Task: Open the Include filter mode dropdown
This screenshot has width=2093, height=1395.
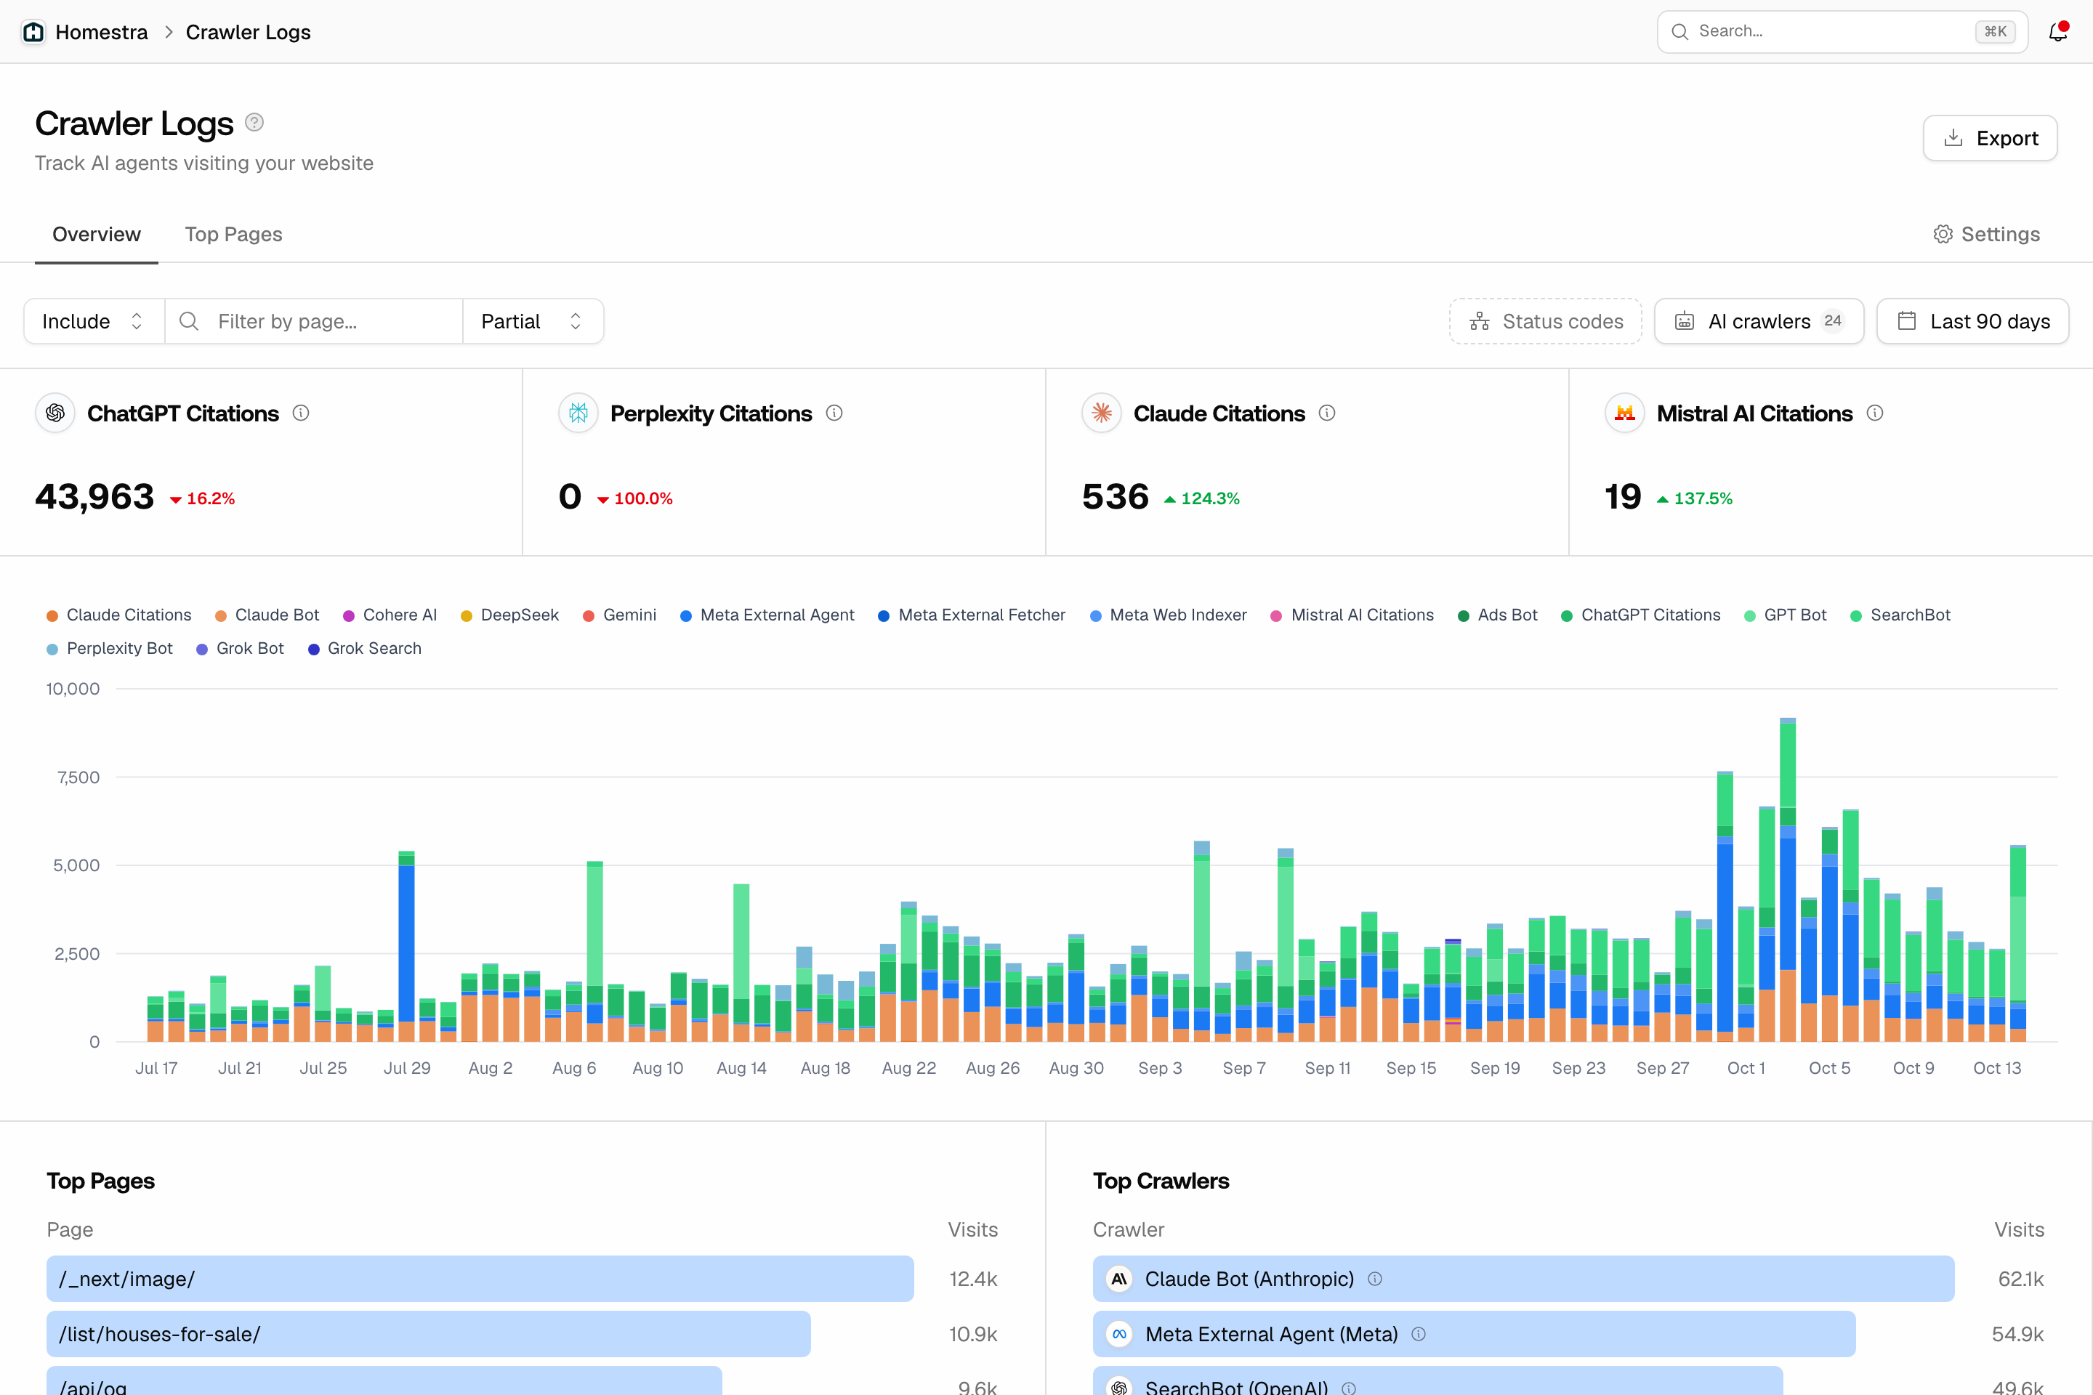Action: 94,321
